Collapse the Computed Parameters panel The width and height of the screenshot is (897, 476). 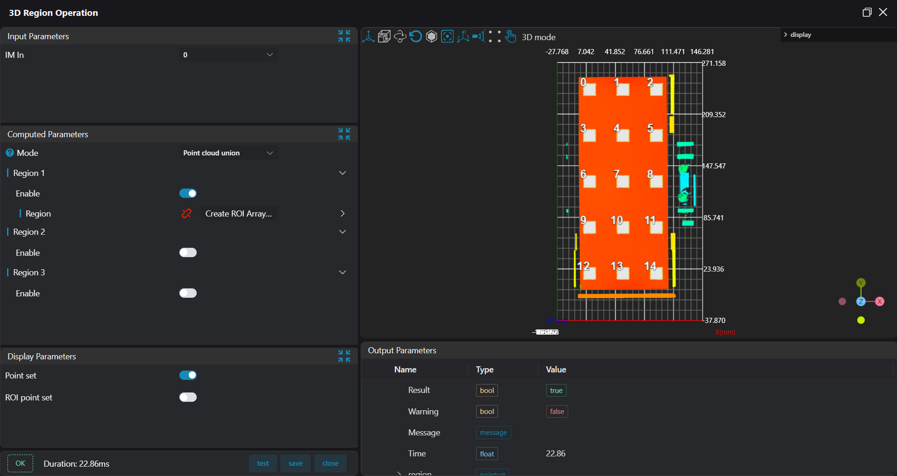(x=344, y=134)
